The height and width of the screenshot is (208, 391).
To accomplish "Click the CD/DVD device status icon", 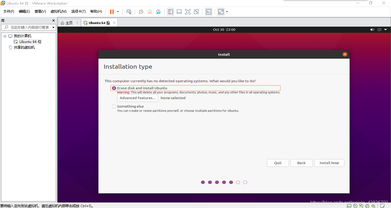I will click(355, 206).
